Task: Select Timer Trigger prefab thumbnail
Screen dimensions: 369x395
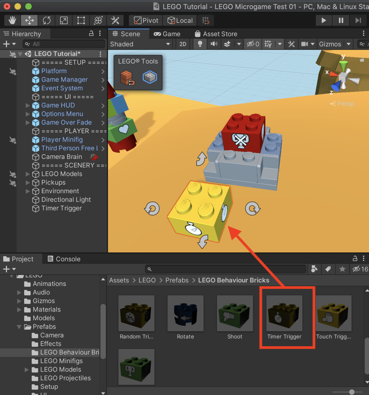Action: tap(284, 313)
